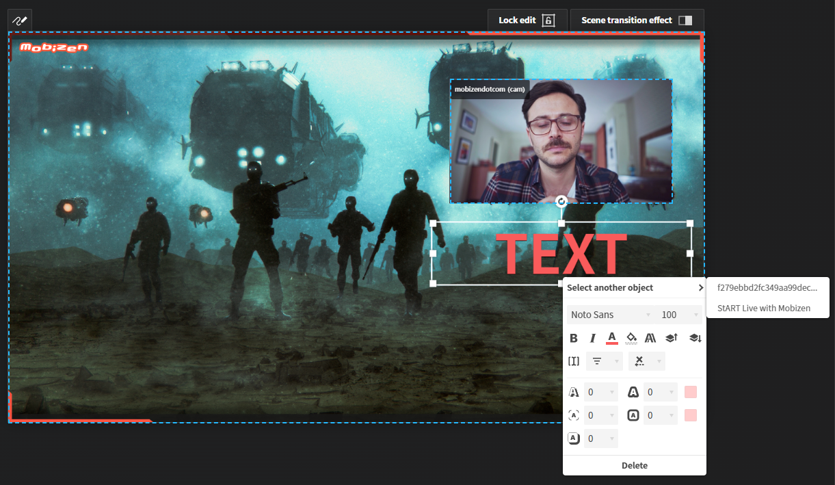Select the f279ebbd2fc349aa99dec... object
Screen dimensions: 835x485
767,288
